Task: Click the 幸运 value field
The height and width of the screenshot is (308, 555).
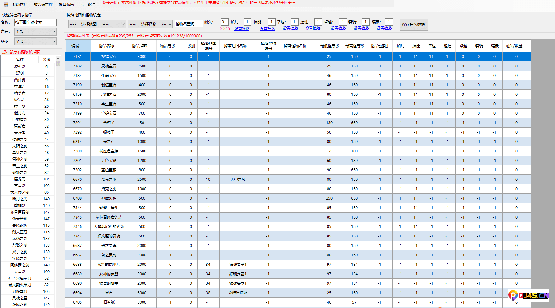Action: pyautogui.click(x=294, y=22)
